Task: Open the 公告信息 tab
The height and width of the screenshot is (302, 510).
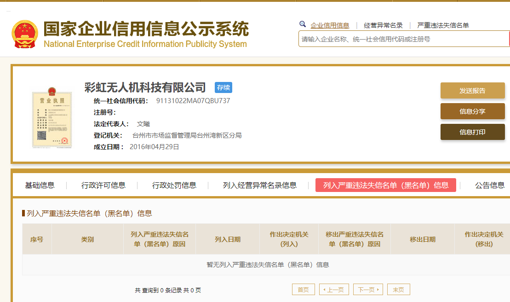Action: pyautogui.click(x=490, y=185)
